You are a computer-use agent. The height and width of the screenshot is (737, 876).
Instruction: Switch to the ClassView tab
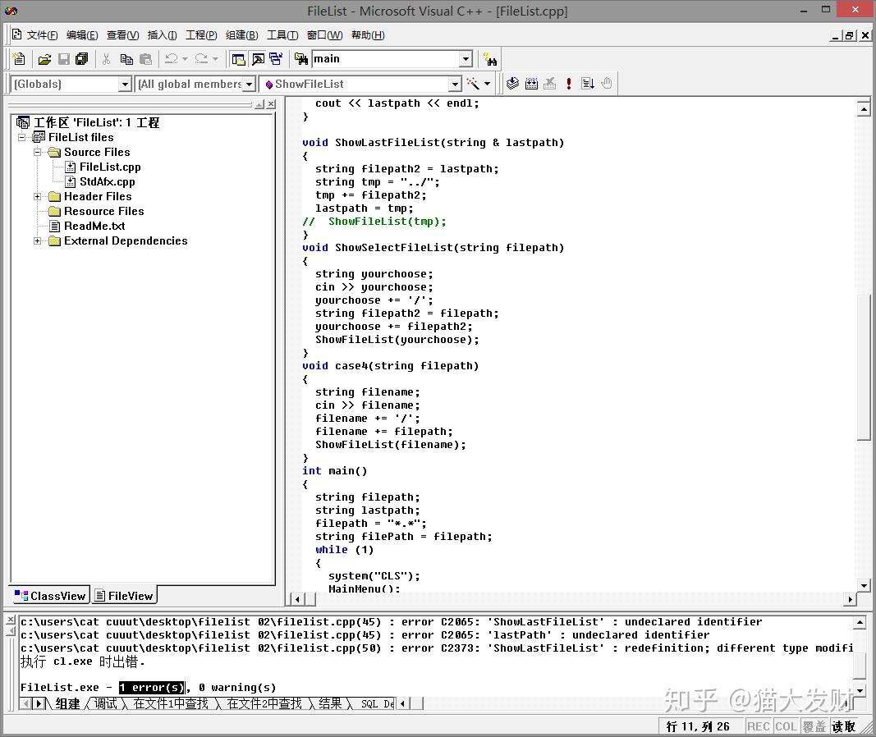click(50, 596)
